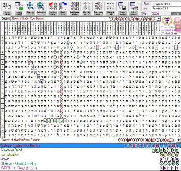Open the Additional code tool
The width and height of the screenshot is (181, 171).
[75, 6]
